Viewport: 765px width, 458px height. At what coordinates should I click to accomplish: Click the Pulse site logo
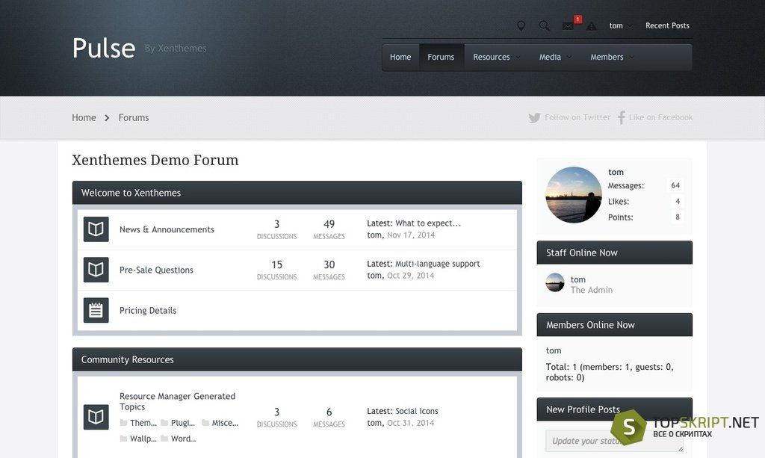103,49
